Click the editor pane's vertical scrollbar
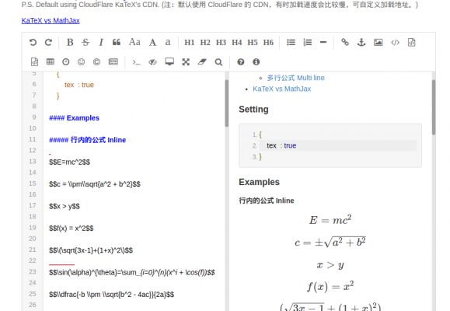 [x=227, y=103]
